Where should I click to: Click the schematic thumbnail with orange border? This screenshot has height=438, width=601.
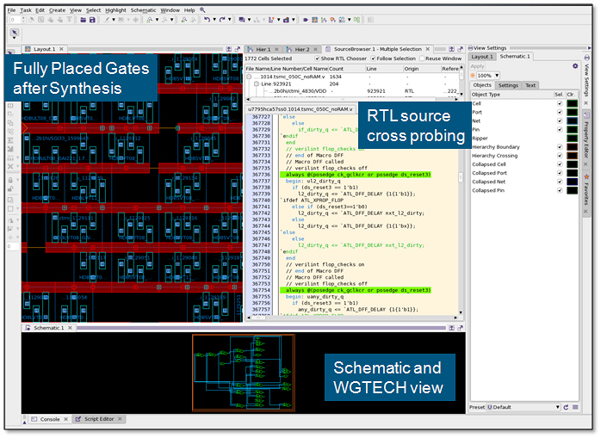(x=244, y=373)
